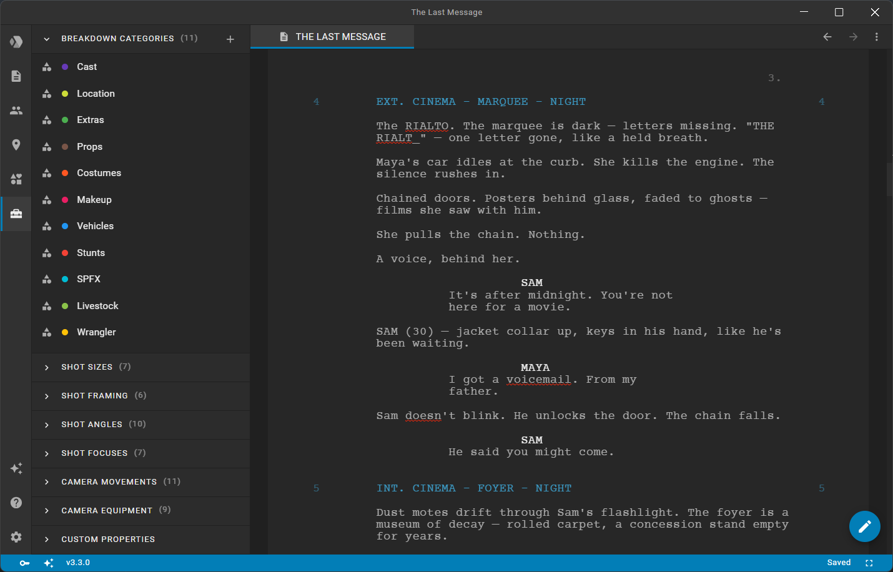
Task: Select the Costumes category
Action: [141, 173]
